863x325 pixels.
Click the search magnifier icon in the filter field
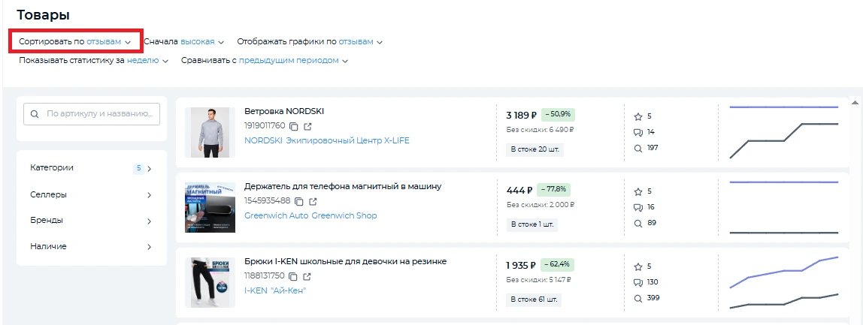(35, 115)
